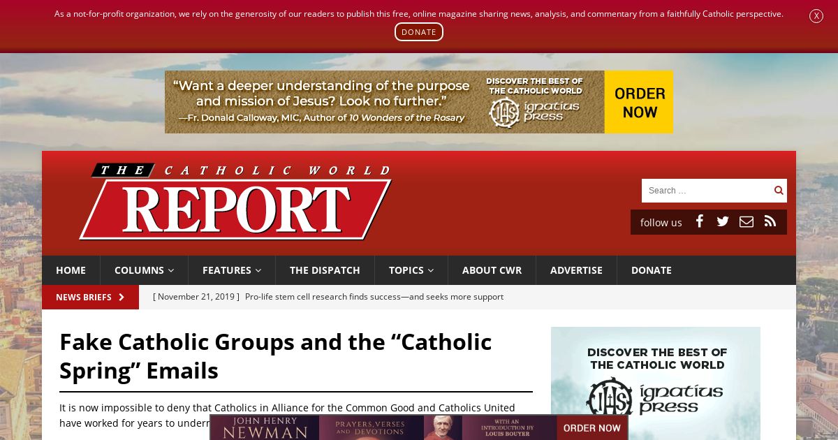Image resolution: width=838 pixels, height=440 pixels.
Task: Open the email envelope icon
Action: pyautogui.click(x=747, y=221)
